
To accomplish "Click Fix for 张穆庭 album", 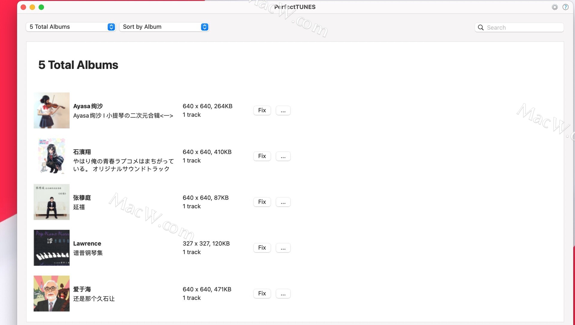I will coord(262,202).
